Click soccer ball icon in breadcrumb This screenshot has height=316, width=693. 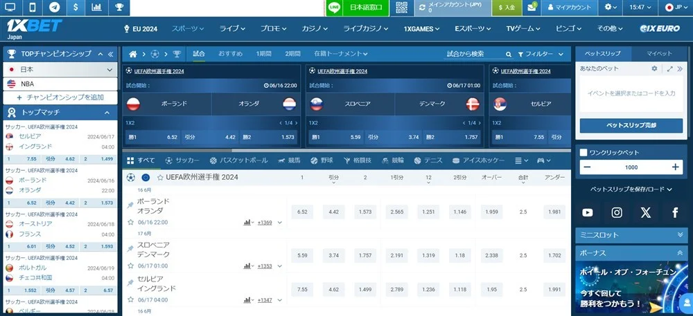tap(155, 54)
